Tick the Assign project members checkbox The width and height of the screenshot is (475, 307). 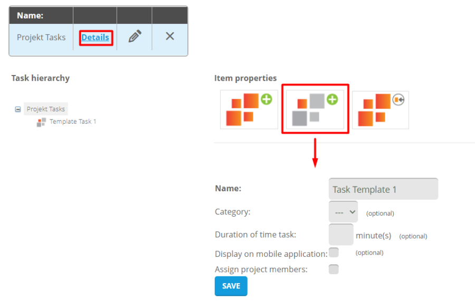tap(334, 269)
